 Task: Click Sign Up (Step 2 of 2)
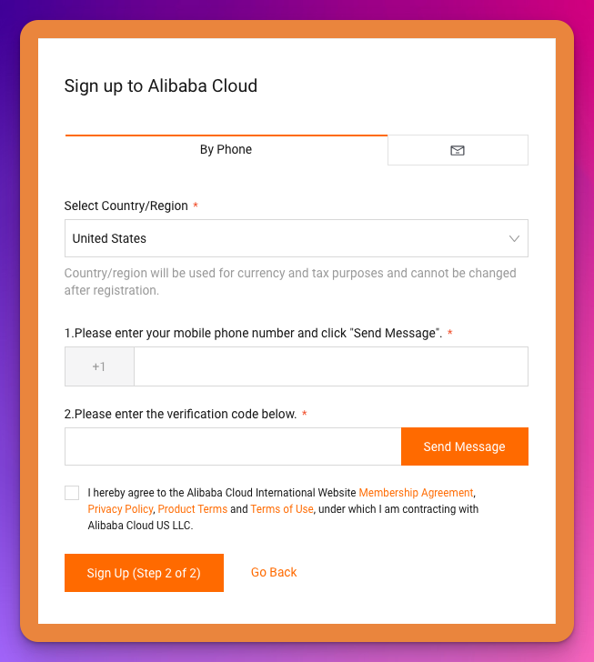click(144, 573)
